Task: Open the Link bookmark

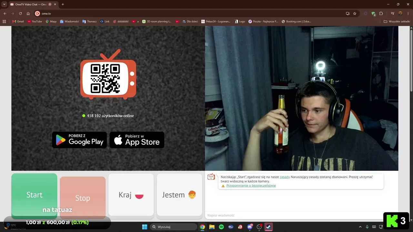Action: point(105,22)
